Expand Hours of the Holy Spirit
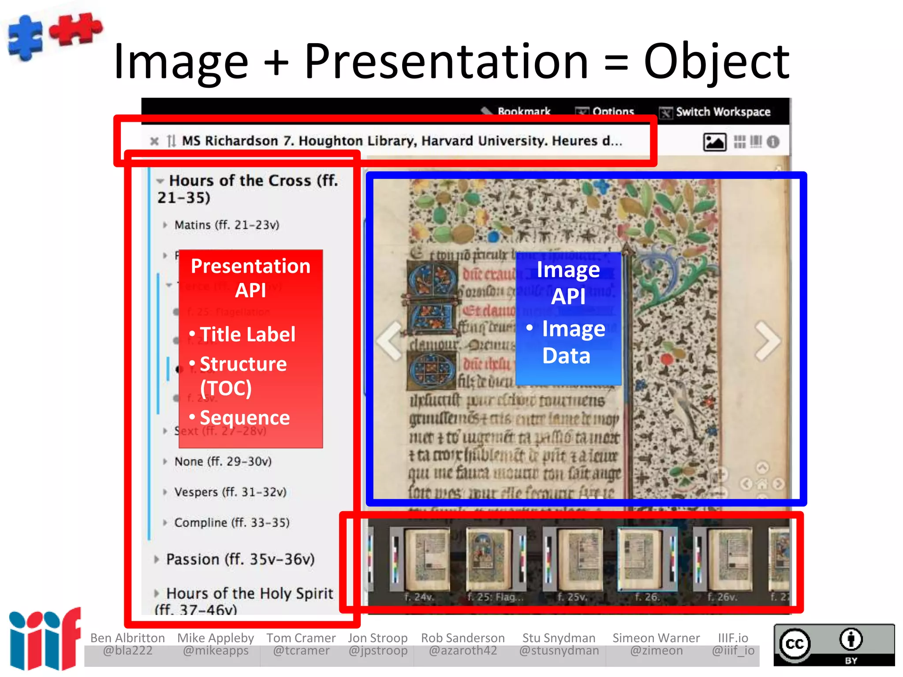The height and width of the screenshot is (677, 903). click(157, 593)
